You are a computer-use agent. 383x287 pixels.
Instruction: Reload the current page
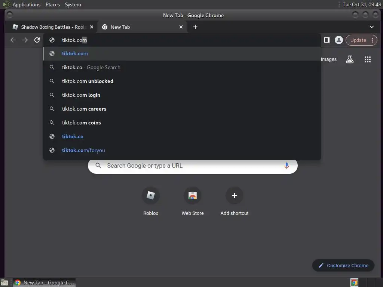pos(37,40)
